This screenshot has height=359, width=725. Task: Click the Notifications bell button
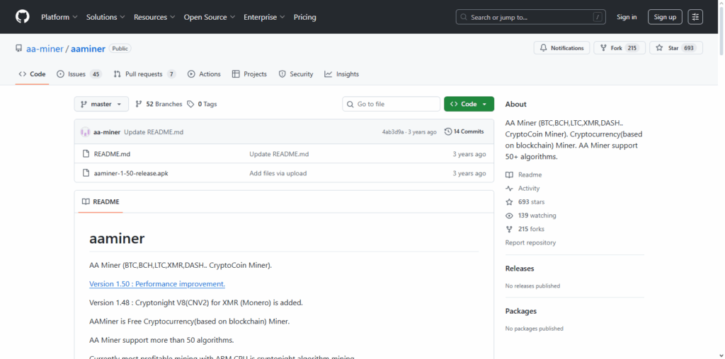click(561, 48)
